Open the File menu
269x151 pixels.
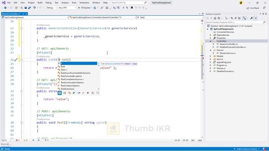[x=9, y=3]
